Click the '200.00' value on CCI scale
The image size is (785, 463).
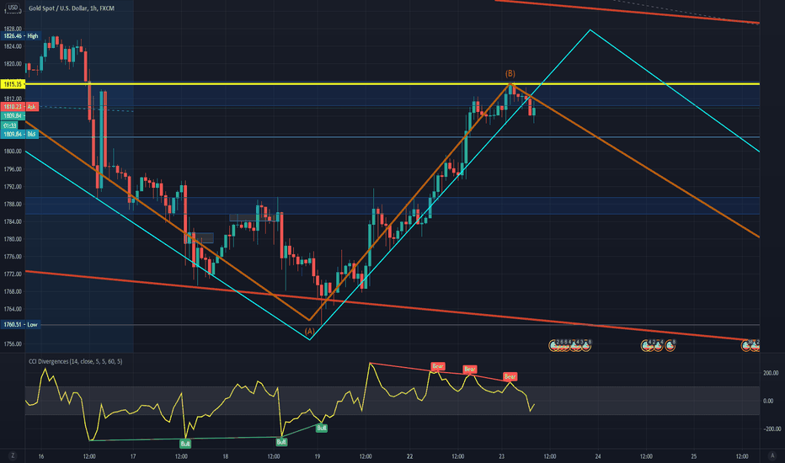pyautogui.click(x=771, y=373)
